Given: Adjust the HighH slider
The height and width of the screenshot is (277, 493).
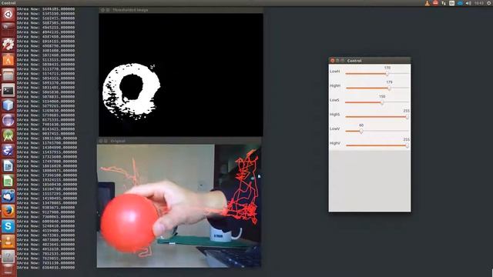Looking at the screenshot, I should point(377,88).
